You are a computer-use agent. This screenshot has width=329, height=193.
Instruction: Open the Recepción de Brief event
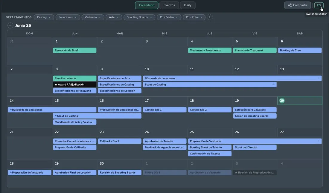coord(75,50)
